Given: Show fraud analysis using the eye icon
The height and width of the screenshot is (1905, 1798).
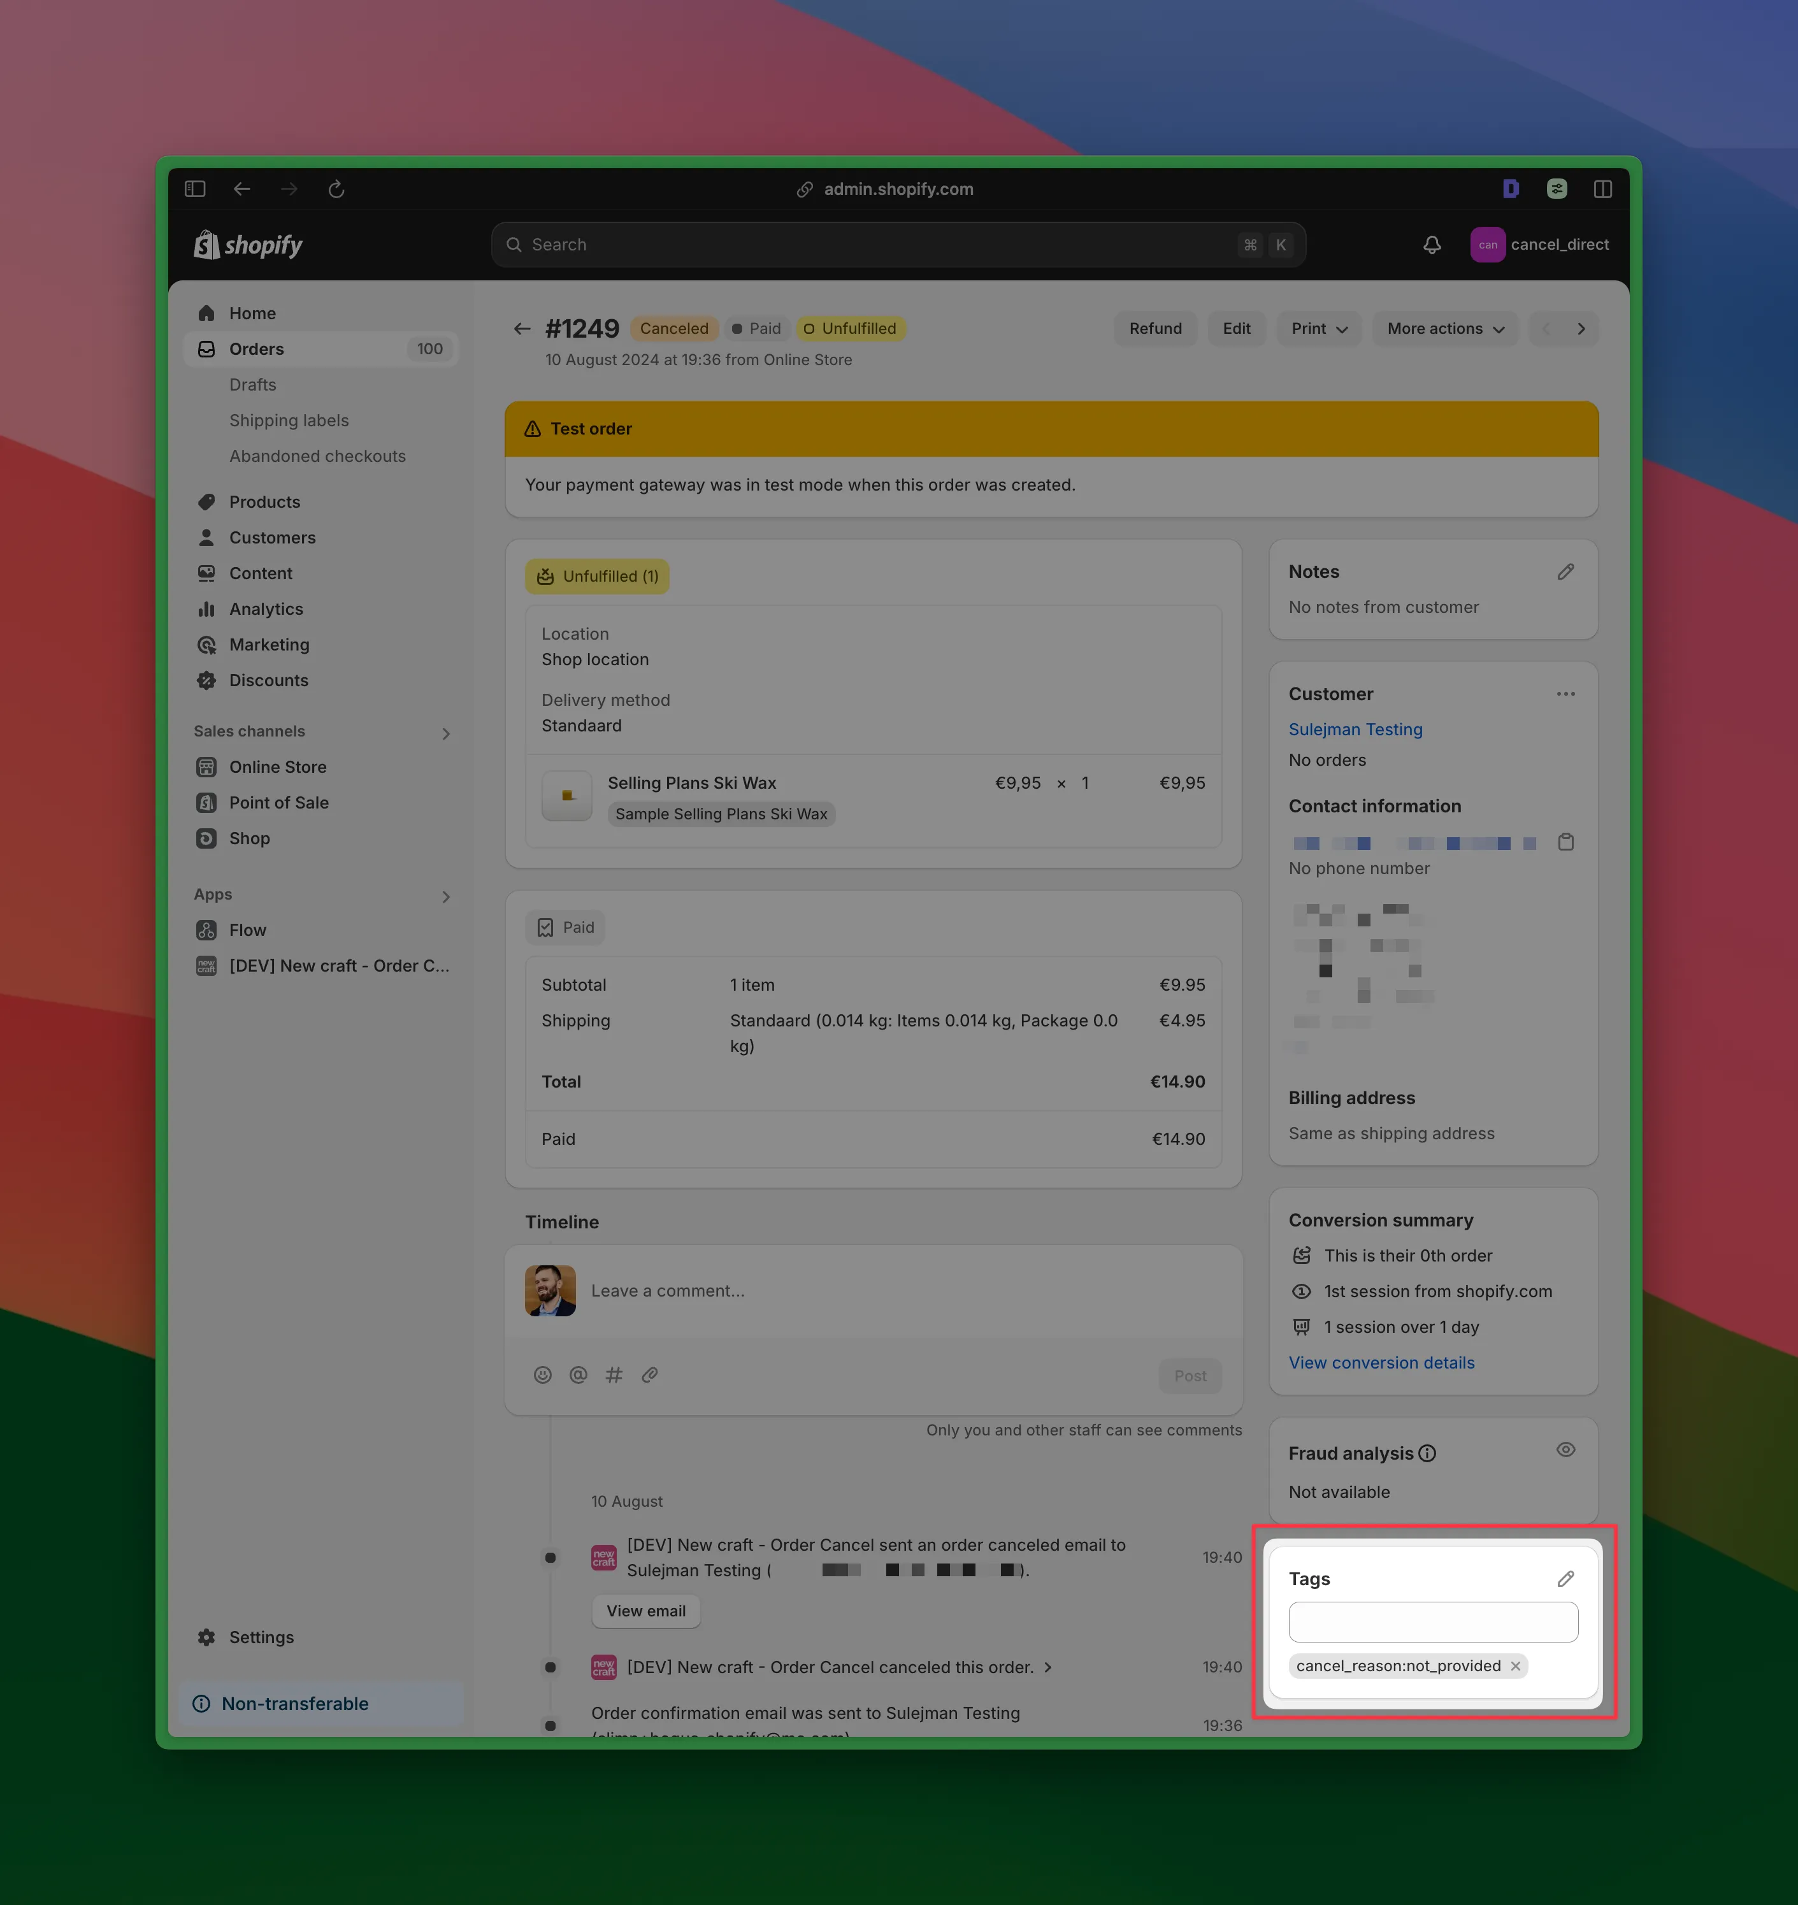Looking at the screenshot, I should click(1566, 1451).
